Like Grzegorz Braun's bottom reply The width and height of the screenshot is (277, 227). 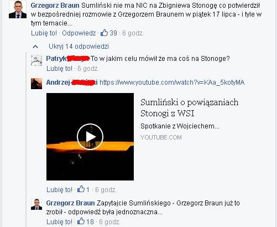coord(59,221)
